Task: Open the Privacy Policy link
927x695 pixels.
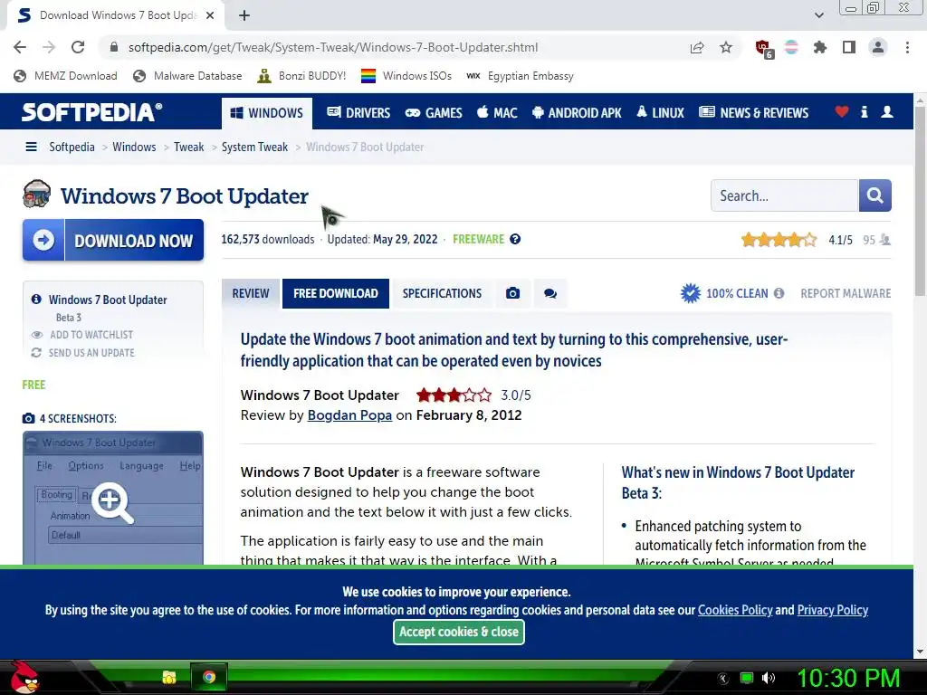Action: tap(833, 610)
